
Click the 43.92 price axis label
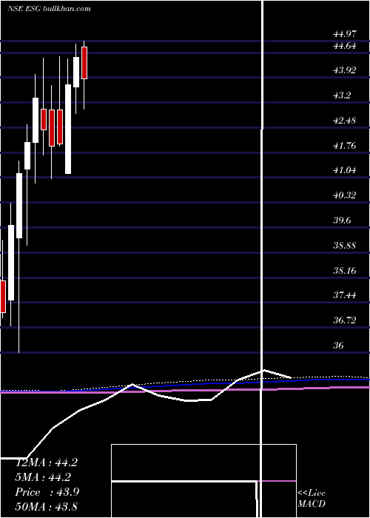[x=345, y=70]
